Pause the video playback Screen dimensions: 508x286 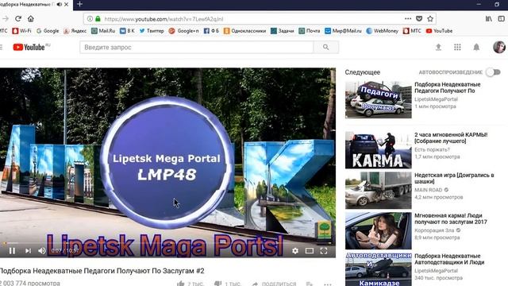coord(12,251)
